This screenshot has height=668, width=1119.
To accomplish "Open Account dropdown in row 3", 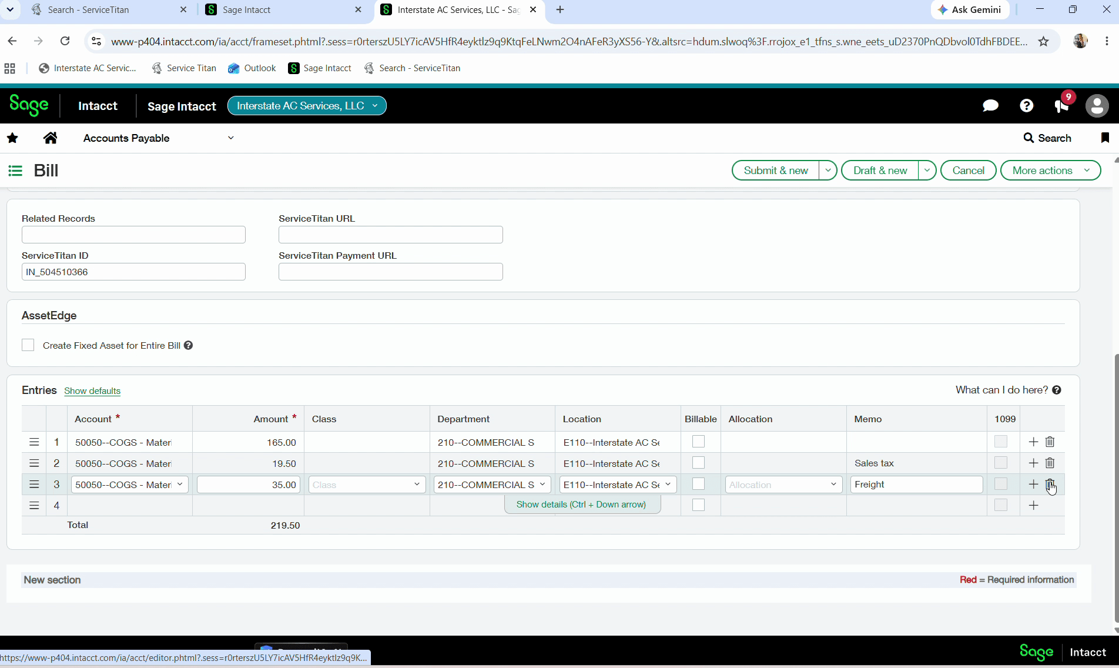I will pos(180,485).
